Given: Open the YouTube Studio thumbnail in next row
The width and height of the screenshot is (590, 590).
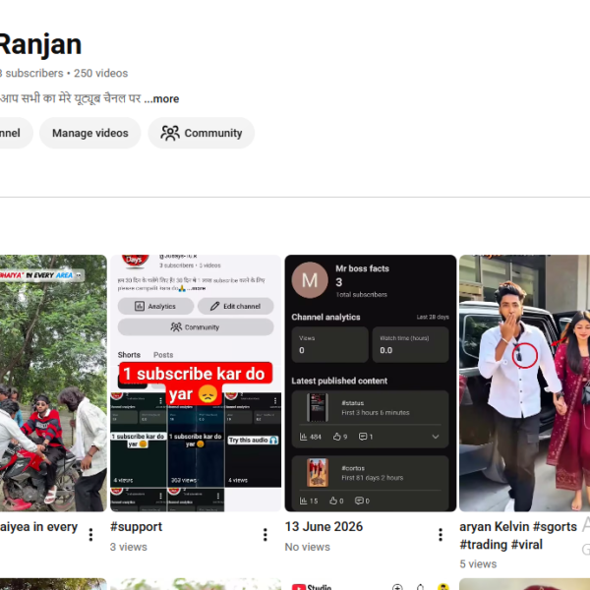Looking at the screenshot, I should (371, 584).
